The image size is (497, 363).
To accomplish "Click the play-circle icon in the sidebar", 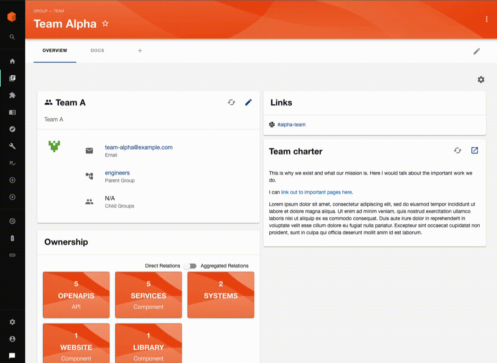I will point(12,197).
